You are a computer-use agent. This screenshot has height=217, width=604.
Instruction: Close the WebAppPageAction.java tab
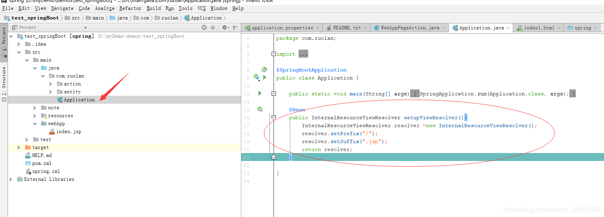(444, 28)
